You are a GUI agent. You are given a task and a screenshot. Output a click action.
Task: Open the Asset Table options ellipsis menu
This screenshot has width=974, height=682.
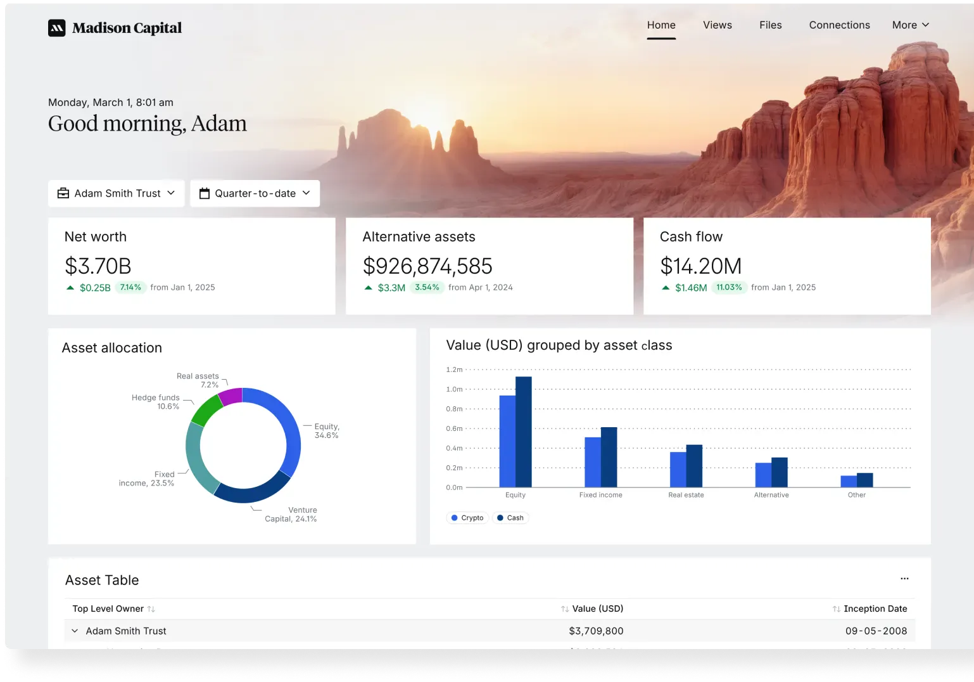(x=904, y=579)
